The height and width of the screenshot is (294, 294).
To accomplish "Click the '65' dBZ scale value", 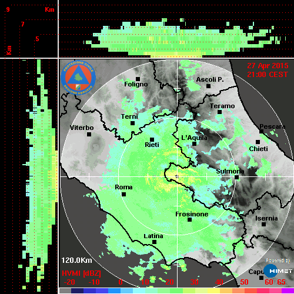I will 281,282.
